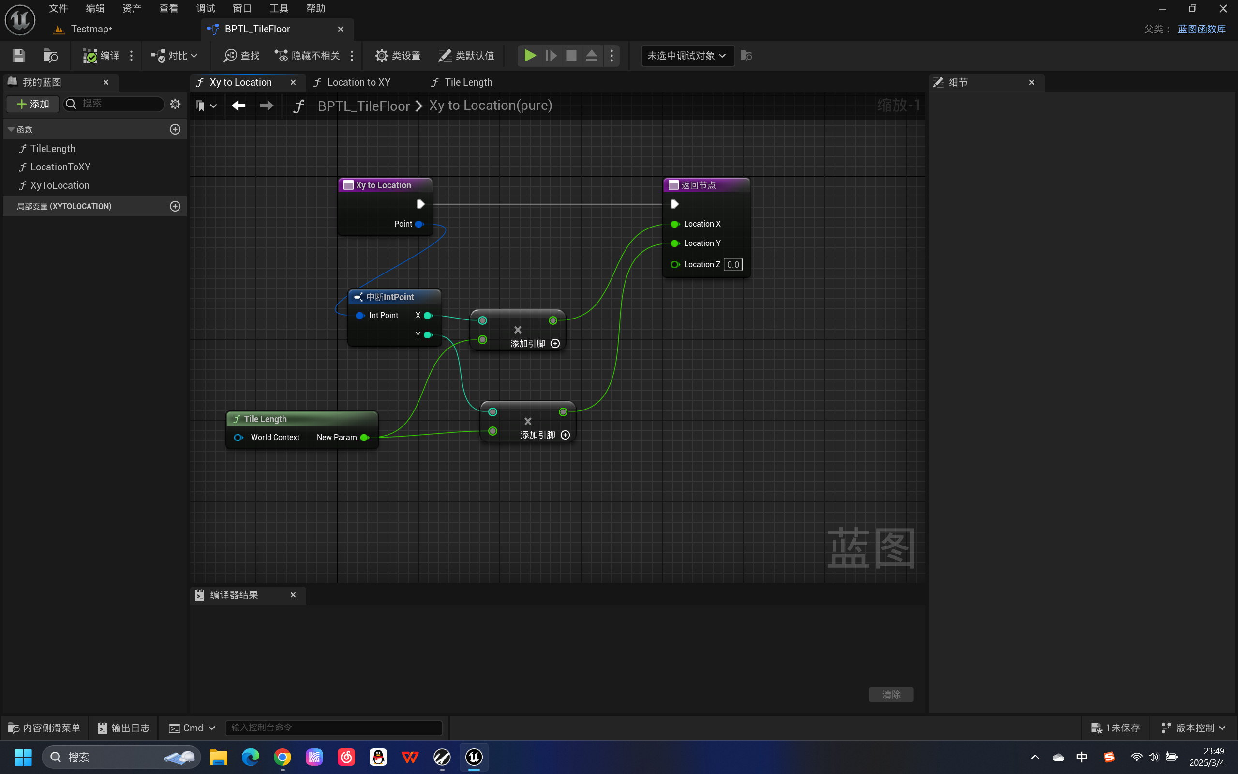
Task: Add a local variable with plus icon
Action: click(175, 206)
